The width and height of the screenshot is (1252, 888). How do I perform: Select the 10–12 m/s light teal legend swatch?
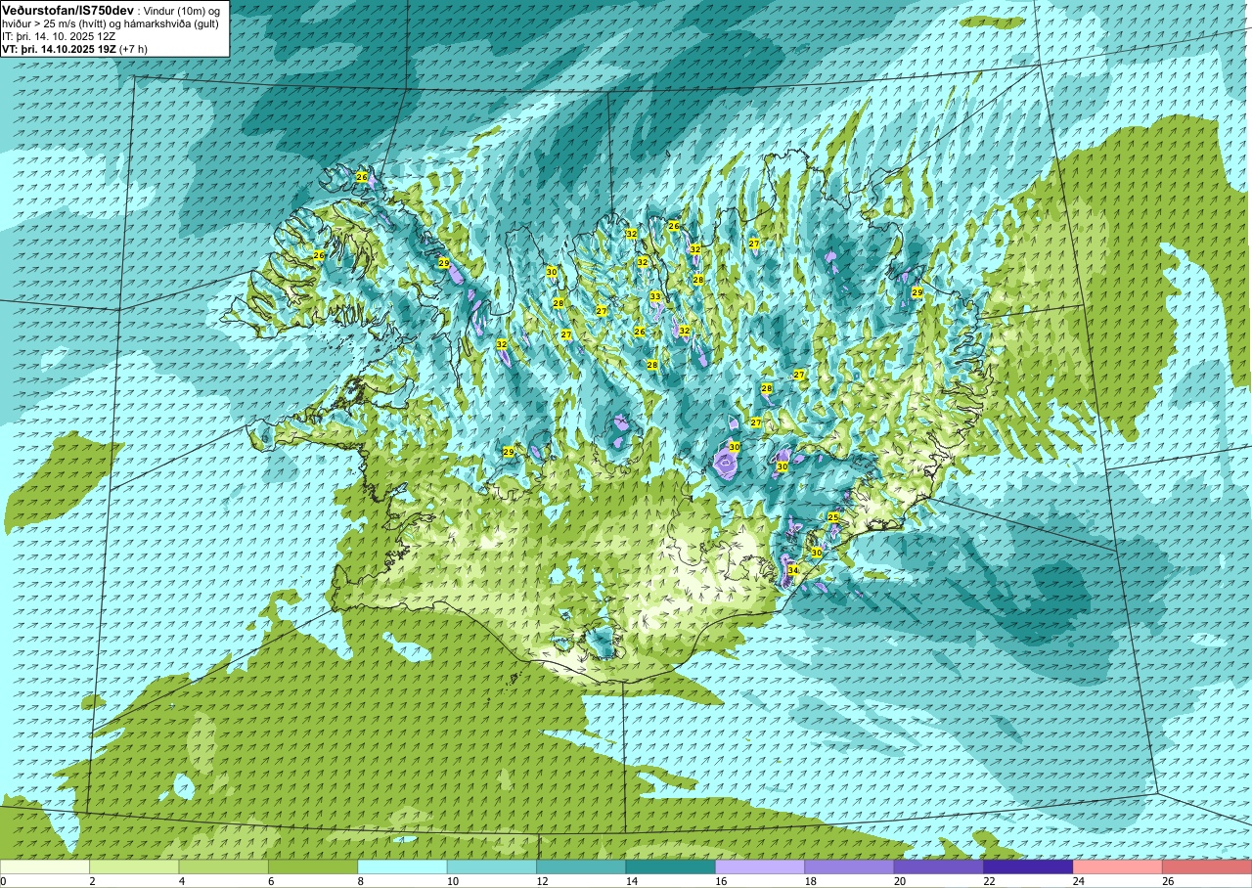tap(492, 866)
